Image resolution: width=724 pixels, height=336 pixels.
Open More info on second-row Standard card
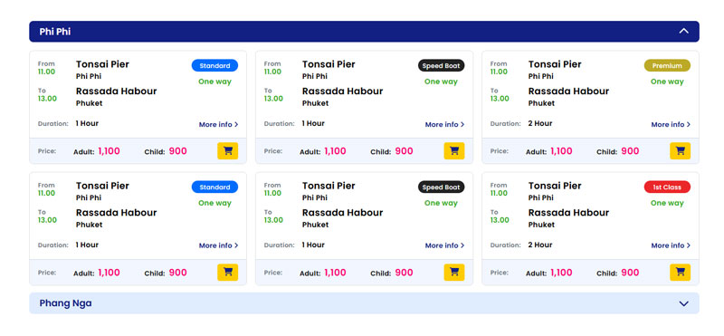(x=218, y=245)
